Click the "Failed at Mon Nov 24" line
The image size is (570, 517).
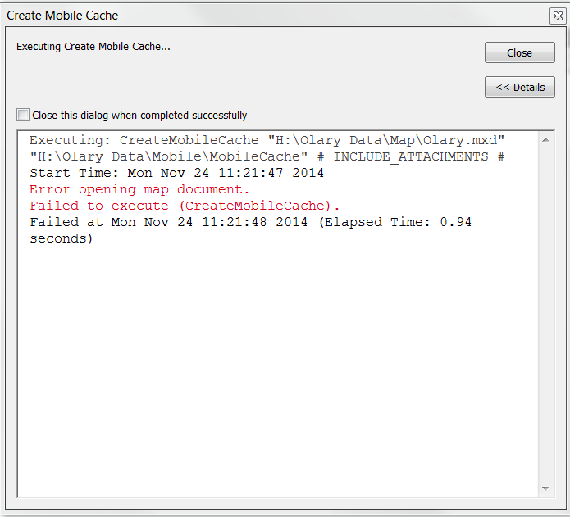click(x=168, y=222)
